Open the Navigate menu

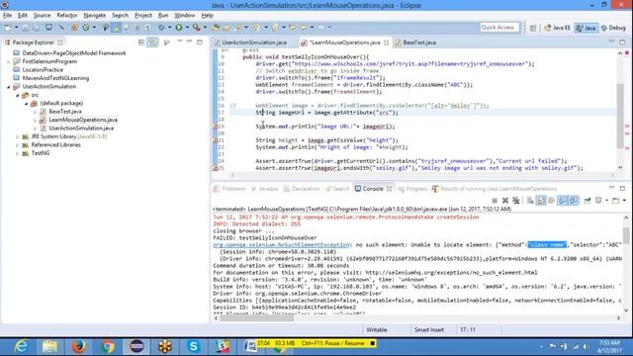tap(95, 16)
